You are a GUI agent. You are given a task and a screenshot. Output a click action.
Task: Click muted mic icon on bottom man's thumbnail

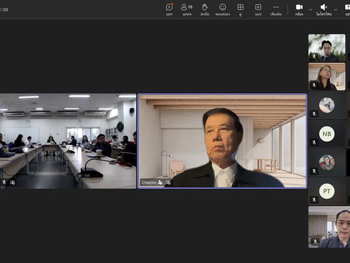[x=315, y=242]
